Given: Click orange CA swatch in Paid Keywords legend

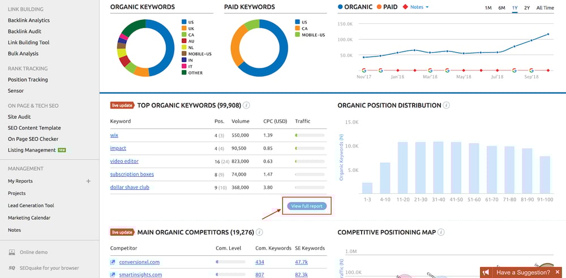Looking at the screenshot, I should tap(298, 28).
